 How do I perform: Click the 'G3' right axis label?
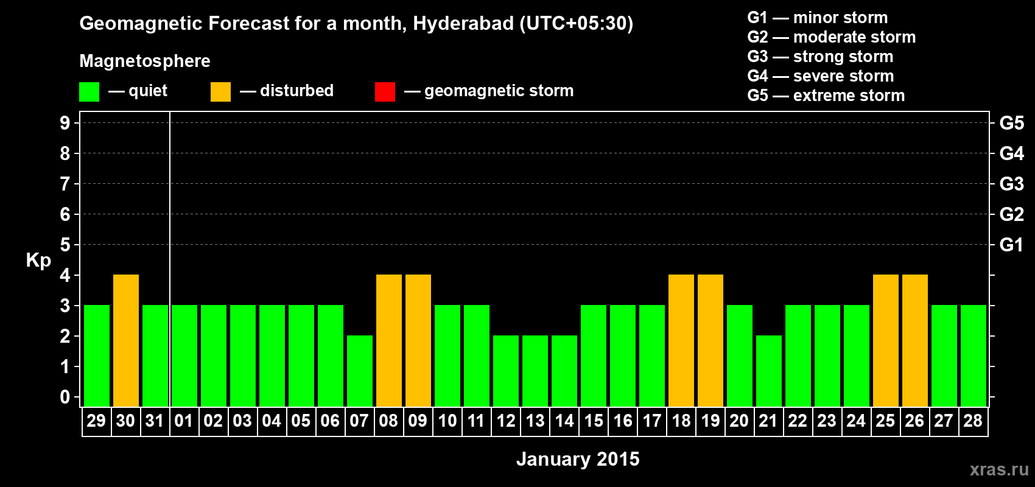1012,184
